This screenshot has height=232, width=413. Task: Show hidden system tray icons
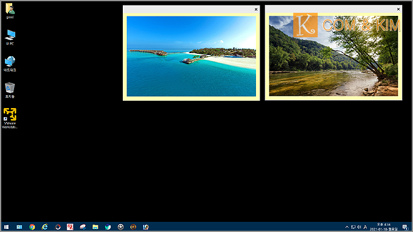point(347,227)
